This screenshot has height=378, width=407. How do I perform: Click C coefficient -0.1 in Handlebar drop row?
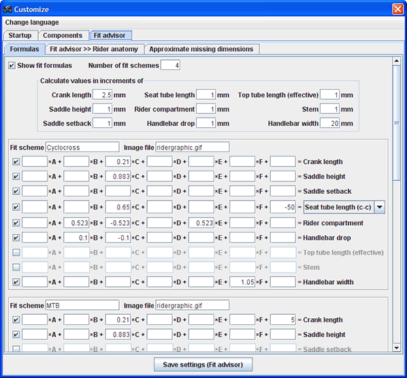coord(118,238)
